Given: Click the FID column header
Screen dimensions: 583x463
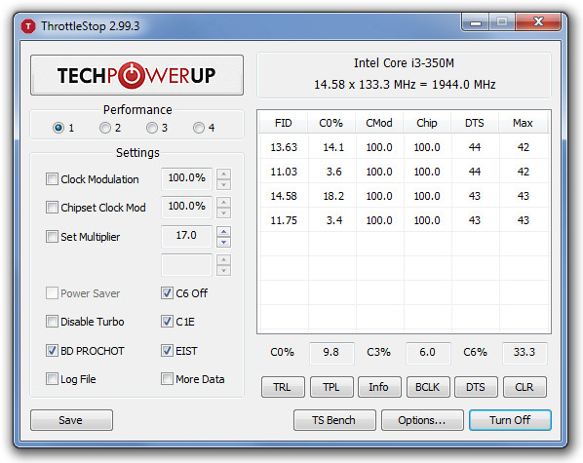Looking at the screenshot, I should tap(284, 123).
